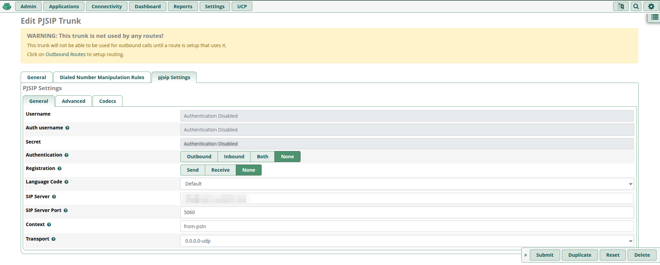The height and width of the screenshot is (265, 660).
Task: Open the search magnifier icon
Action: (x=636, y=7)
